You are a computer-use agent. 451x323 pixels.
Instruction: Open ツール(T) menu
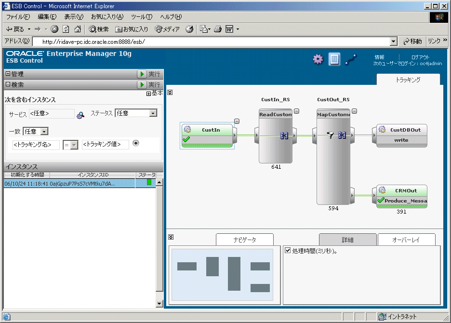coord(142,17)
